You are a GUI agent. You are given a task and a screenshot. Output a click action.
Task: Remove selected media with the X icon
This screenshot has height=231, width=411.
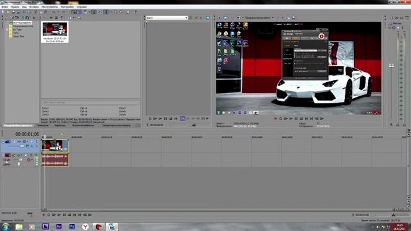(34, 18)
